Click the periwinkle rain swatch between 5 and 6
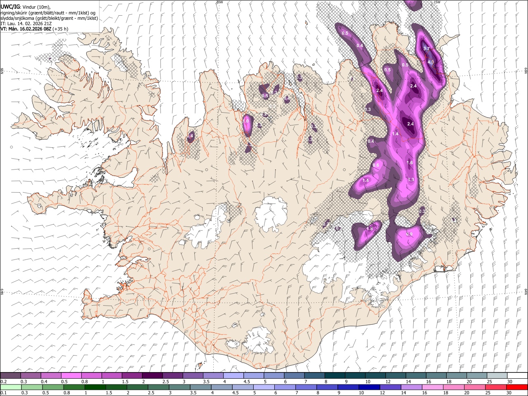Screen dimensions: 528x396 coord(264,387)
